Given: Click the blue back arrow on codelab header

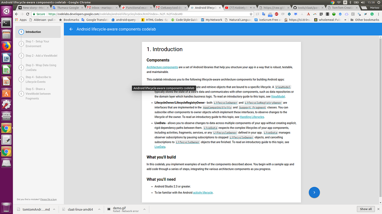Looking at the screenshot, I should click(x=71, y=29).
